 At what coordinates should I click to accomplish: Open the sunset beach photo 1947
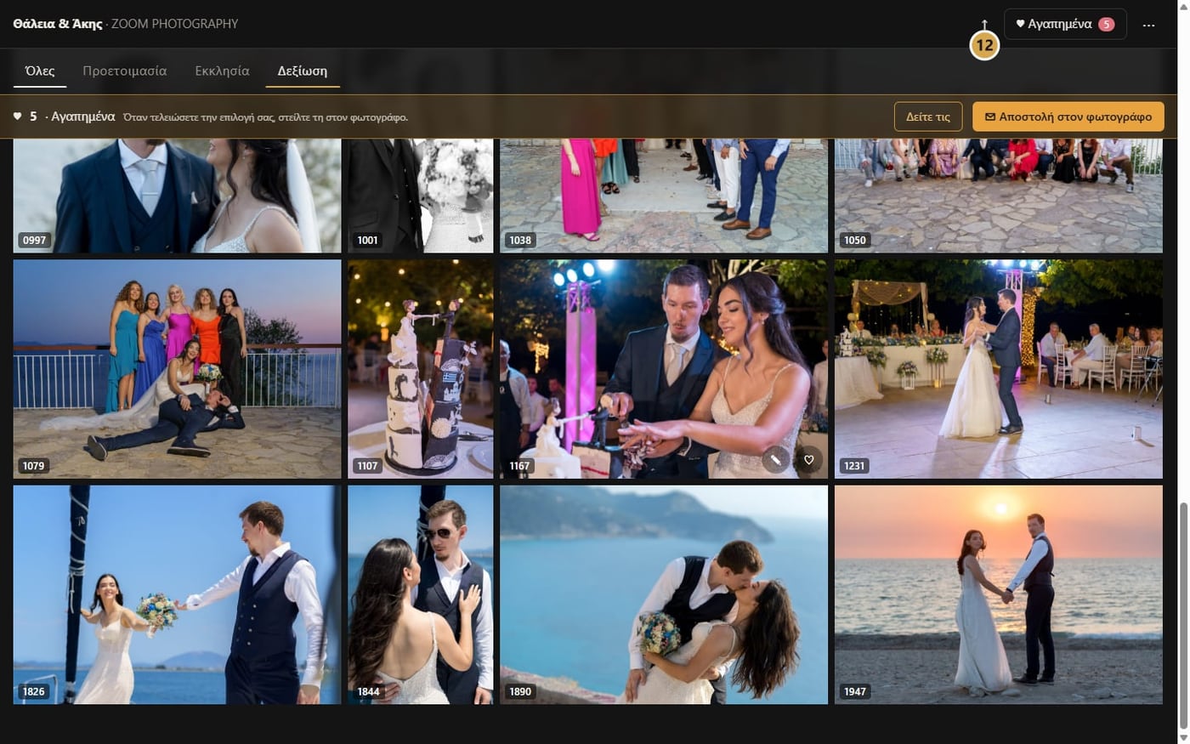click(998, 594)
